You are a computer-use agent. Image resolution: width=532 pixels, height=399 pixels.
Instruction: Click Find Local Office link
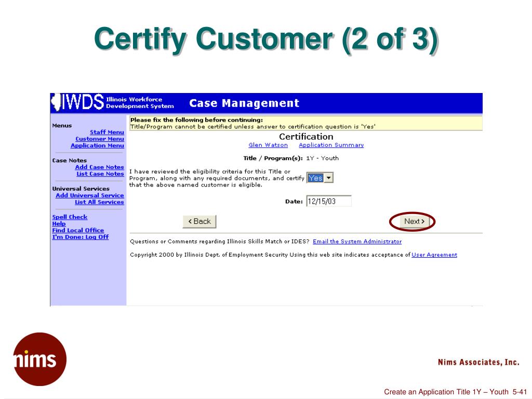click(x=78, y=230)
